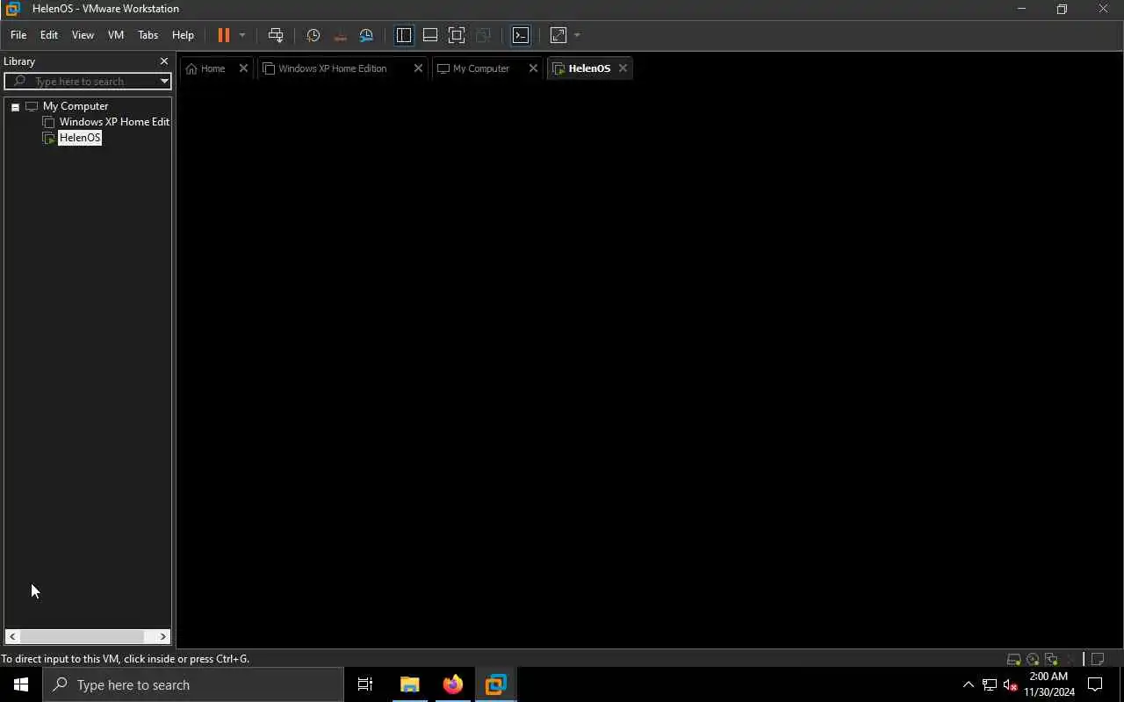
Task: Send Ctrl+Alt+Del to the virtual machine
Action: coord(276,35)
